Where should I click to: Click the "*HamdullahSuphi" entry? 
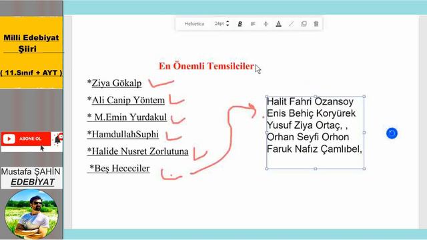tap(123, 135)
